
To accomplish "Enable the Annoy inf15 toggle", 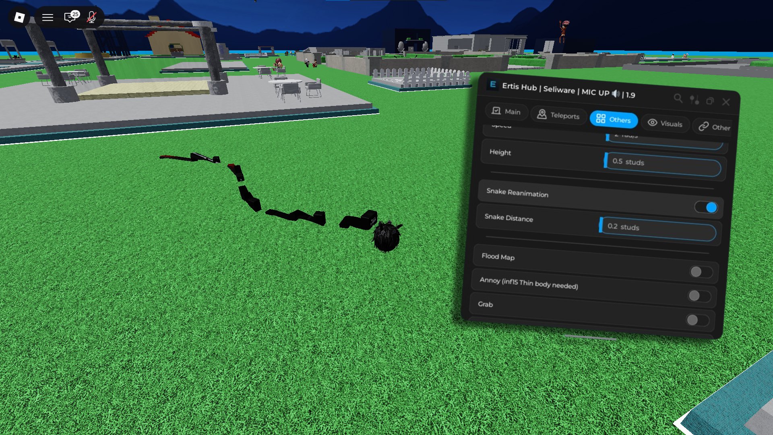I will pyautogui.click(x=700, y=296).
